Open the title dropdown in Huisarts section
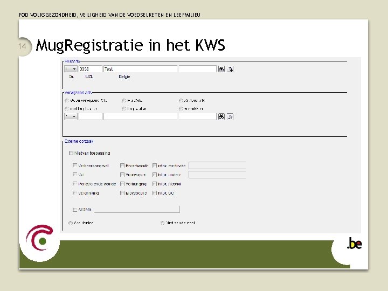Screen dimensions: 388x291 tap(71, 69)
